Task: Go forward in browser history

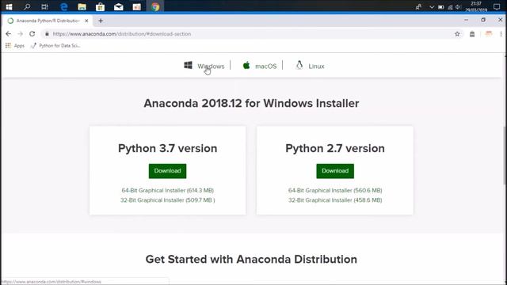Action: [x=20, y=33]
